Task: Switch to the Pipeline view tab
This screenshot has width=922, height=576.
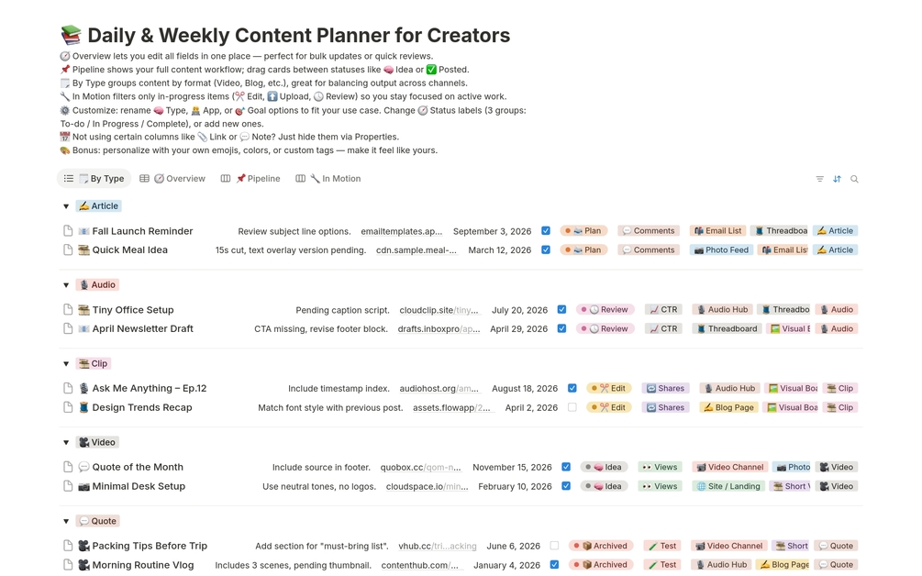Action: [251, 179]
